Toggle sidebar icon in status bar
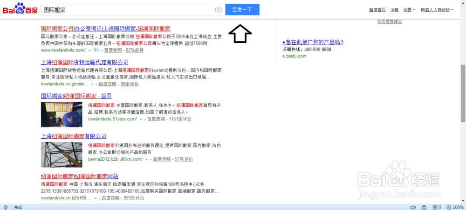 click(6, 207)
